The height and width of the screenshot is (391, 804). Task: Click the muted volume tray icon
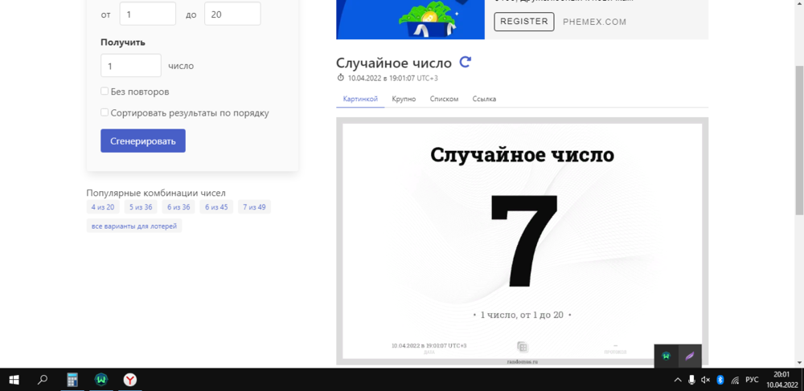point(706,380)
